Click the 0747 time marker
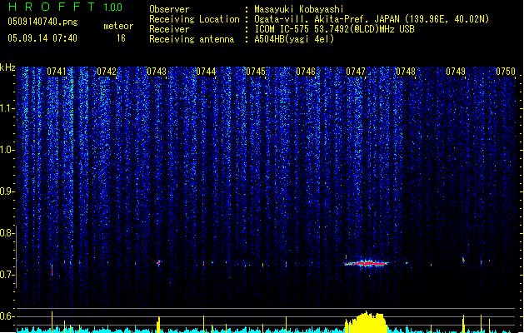Screen dimensions: 524x333 click(356, 72)
